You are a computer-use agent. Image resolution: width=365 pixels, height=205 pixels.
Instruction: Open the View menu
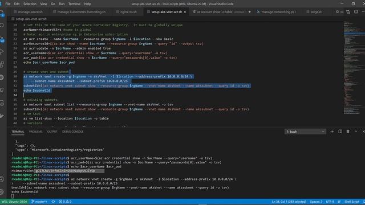pyautogui.click(x=43, y=4)
